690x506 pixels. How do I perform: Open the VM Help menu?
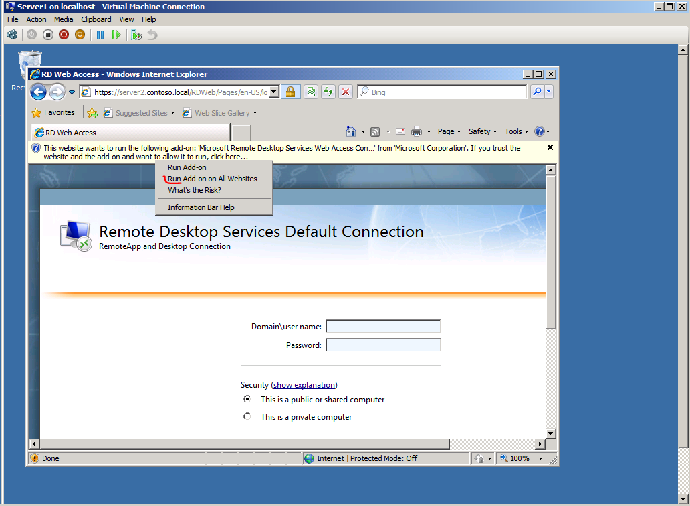coord(148,19)
